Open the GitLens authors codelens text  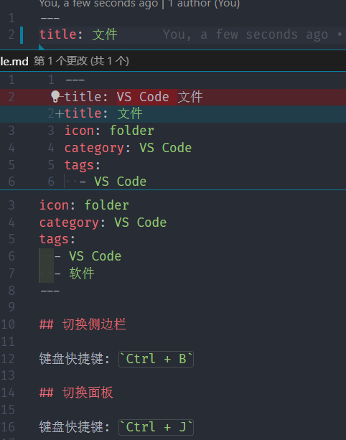(139, 4)
